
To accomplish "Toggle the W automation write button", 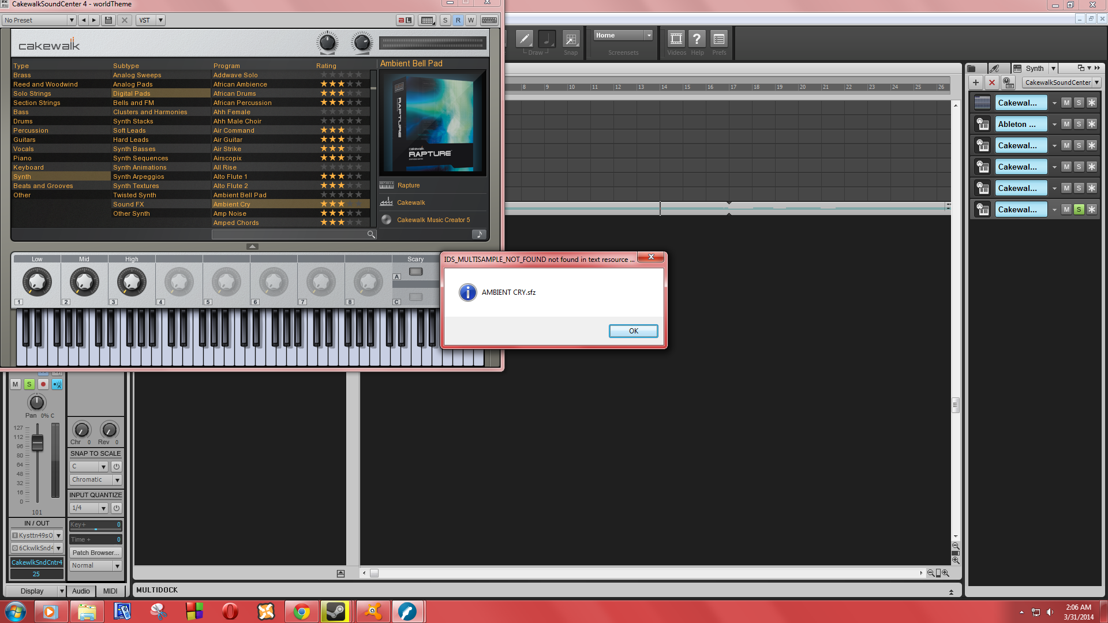I will point(471,20).
